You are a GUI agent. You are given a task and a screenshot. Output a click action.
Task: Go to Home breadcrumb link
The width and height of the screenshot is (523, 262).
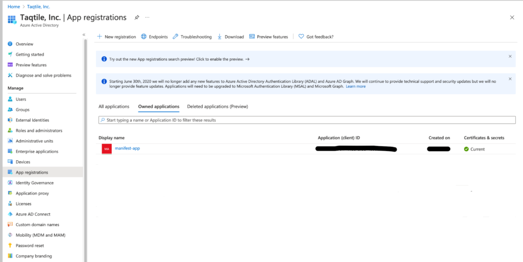tap(14, 7)
